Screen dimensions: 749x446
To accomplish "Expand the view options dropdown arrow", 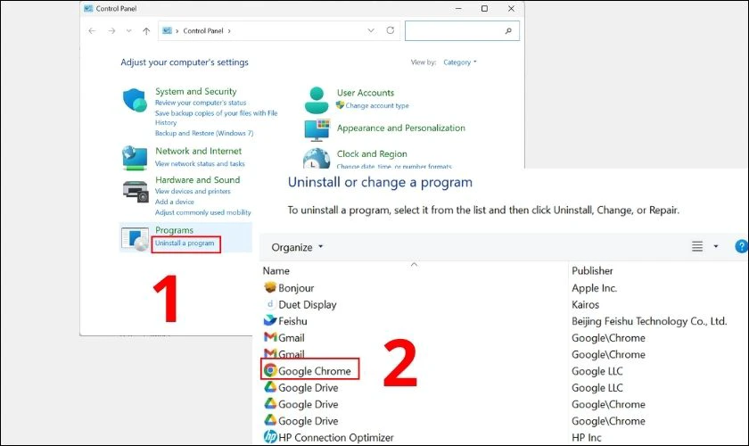I will click(715, 247).
